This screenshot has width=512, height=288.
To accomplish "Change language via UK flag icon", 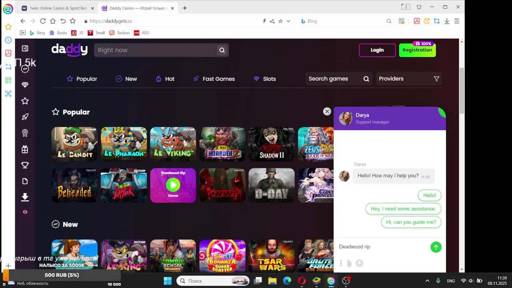I will click(x=25, y=212).
